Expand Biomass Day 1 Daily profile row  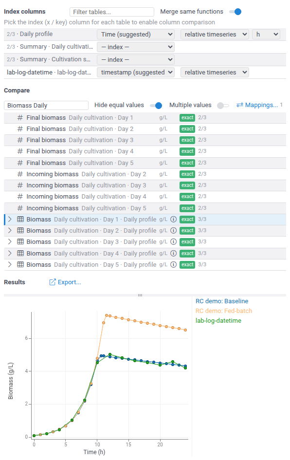pyautogui.click(x=10, y=219)
